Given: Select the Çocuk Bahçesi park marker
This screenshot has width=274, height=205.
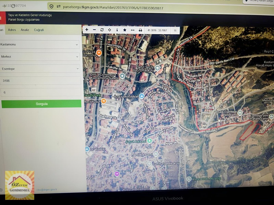Looking at the screenshot, I should [149, 140].
